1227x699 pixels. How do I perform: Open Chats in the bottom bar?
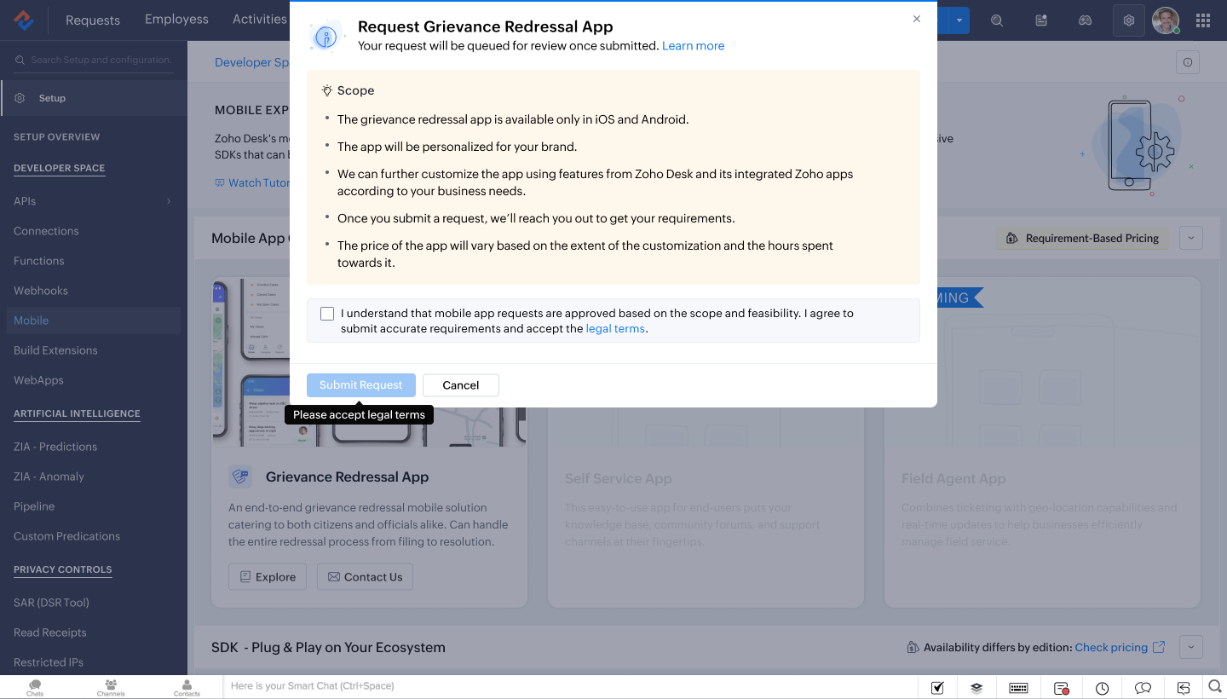coord(35,687)
